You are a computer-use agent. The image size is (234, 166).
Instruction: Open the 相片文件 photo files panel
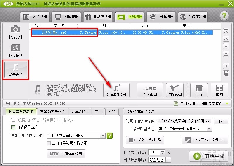[x=16, y=32]
